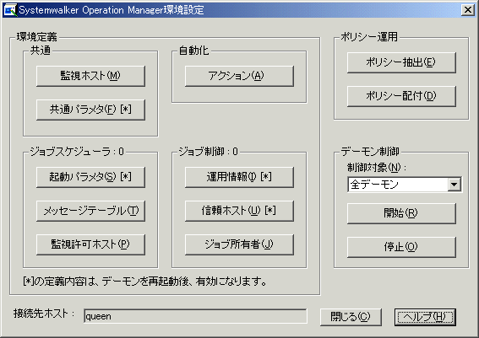Click the 環境定義 group label
The width and height of the screenshot is (479, 338).
tap(36, 37)
